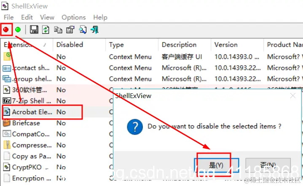Click the green Enable Selected Items icon
The height and width of the screenshot is (186, 303).
coord(18,29)
